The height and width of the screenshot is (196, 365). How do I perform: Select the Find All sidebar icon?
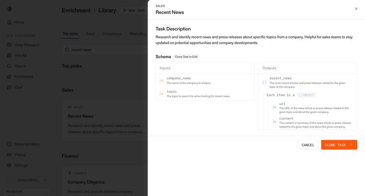pyautogui.click(x=9, y=55)
